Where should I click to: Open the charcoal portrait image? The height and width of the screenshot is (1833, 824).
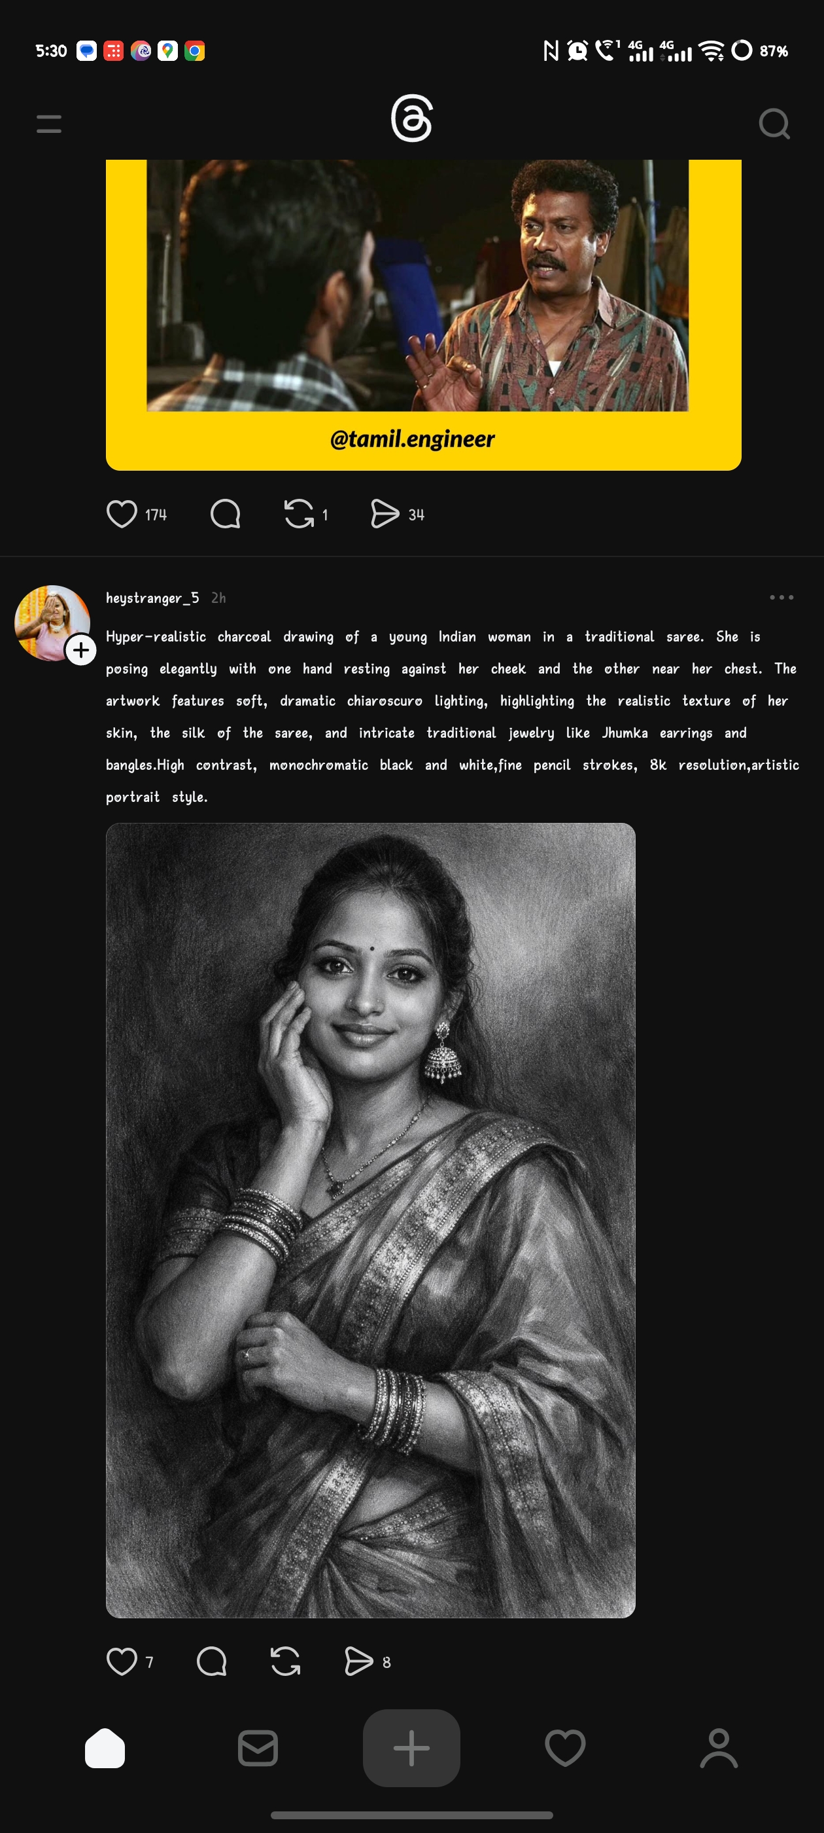pyautogui.click(x=370, y=1220)
